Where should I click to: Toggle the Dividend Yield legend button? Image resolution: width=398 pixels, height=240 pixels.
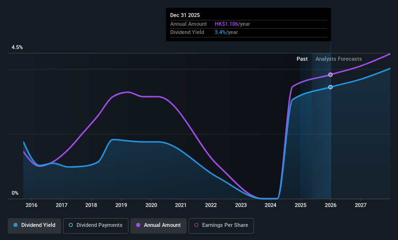(x=34, y=226)
